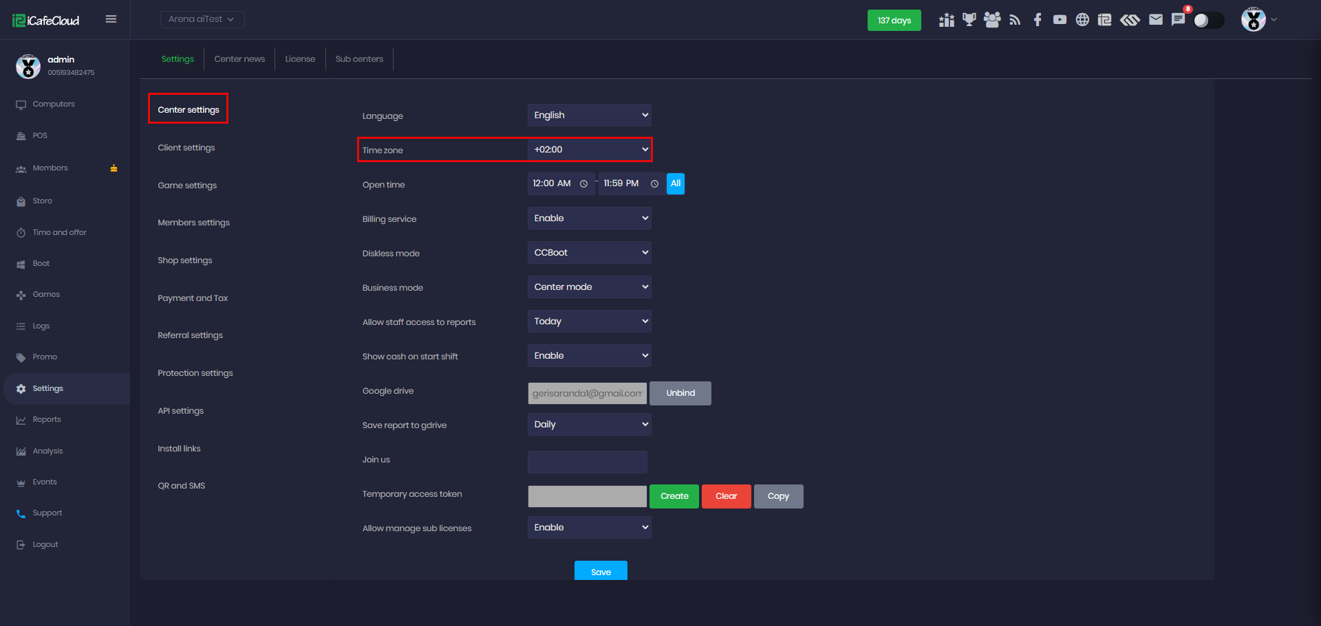
Task: Open the Billing service dropdown
Action: point(590,218)
